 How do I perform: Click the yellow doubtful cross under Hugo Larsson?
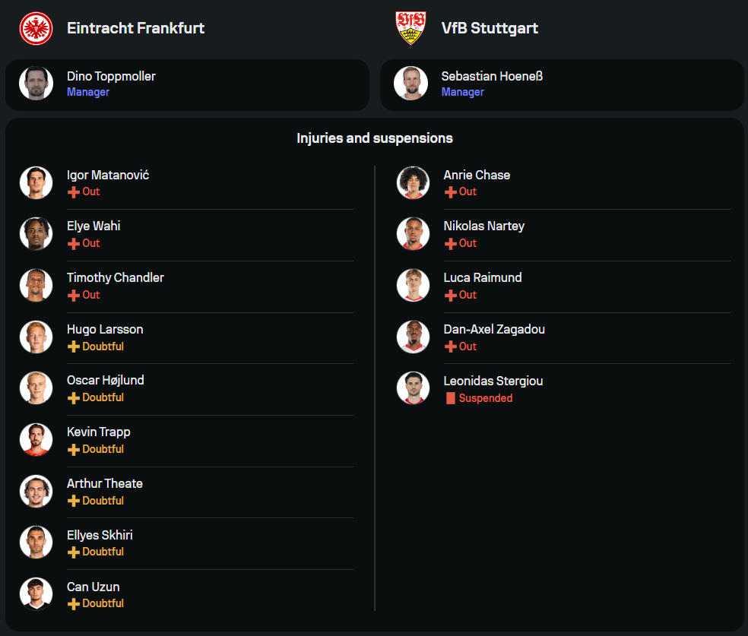74,346
